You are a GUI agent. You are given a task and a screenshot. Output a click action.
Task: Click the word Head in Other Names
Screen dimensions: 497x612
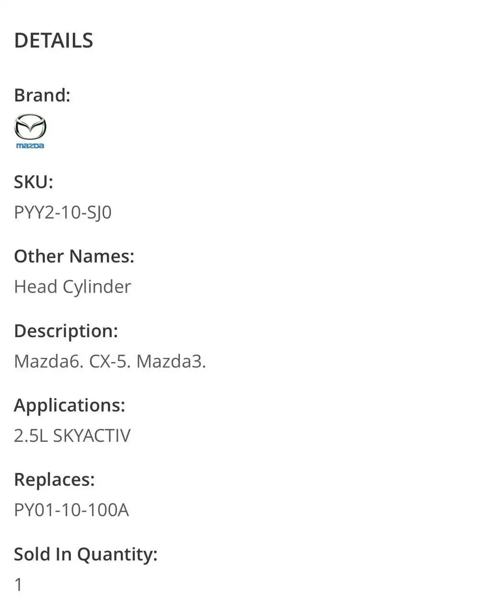(x=35, y=287)
